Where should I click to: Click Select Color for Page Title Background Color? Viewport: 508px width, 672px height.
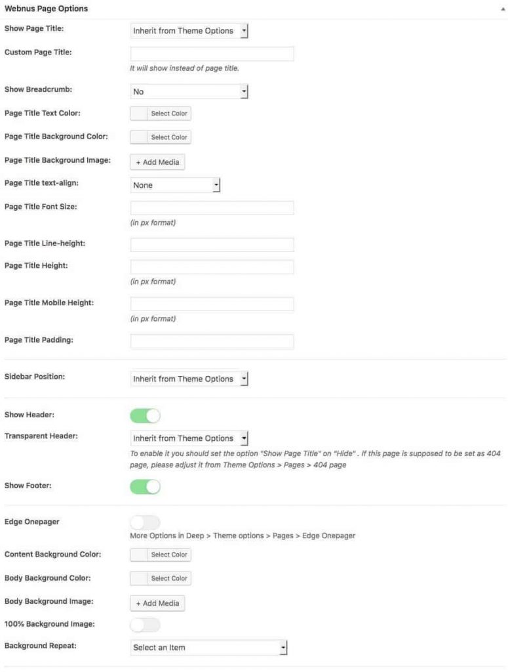[x=169, y=137]
